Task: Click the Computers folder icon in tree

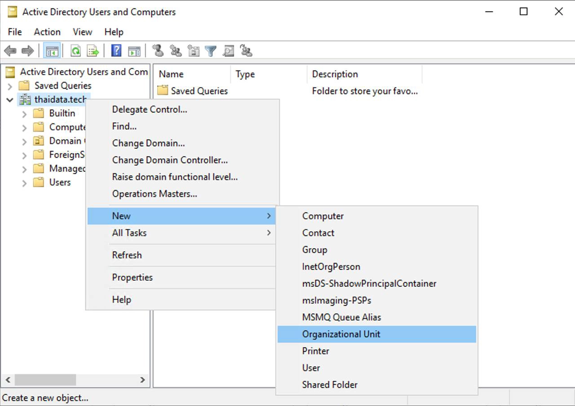Action: click(39, 127)
